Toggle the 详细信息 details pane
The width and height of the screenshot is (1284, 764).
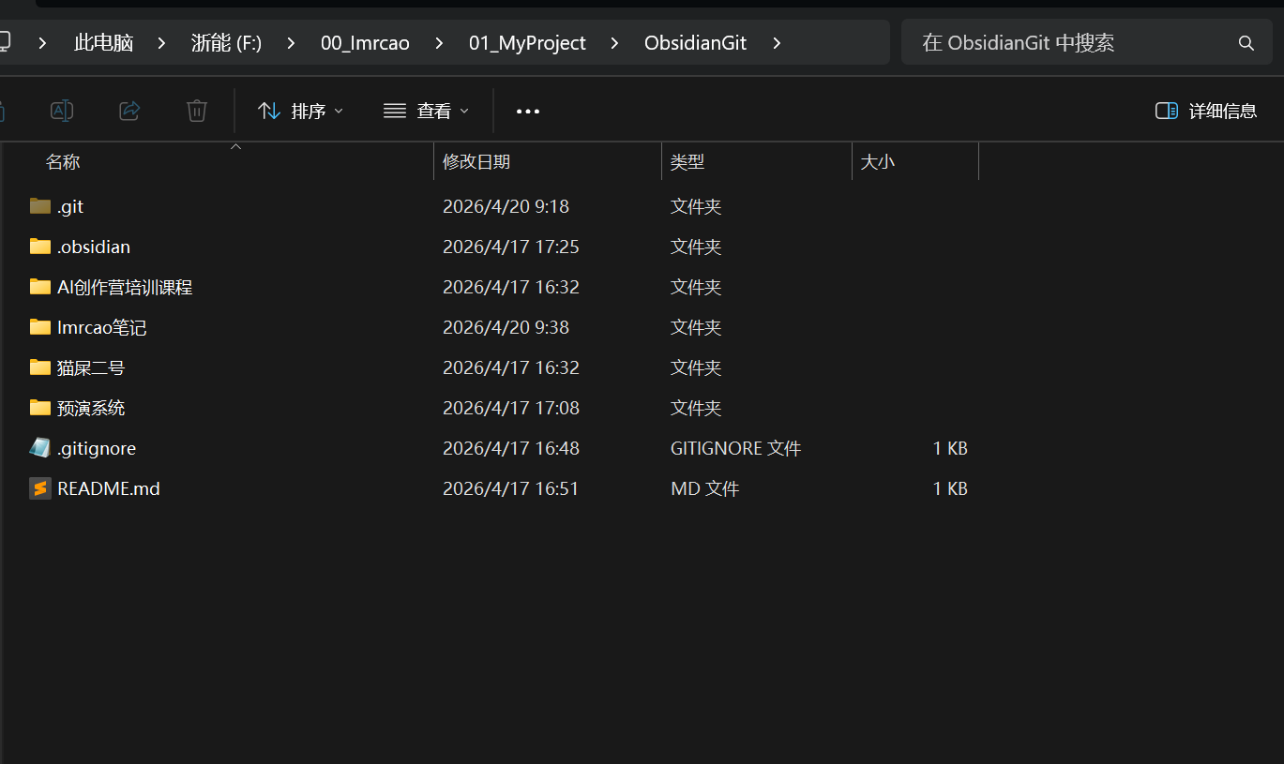click(1206, 111)
